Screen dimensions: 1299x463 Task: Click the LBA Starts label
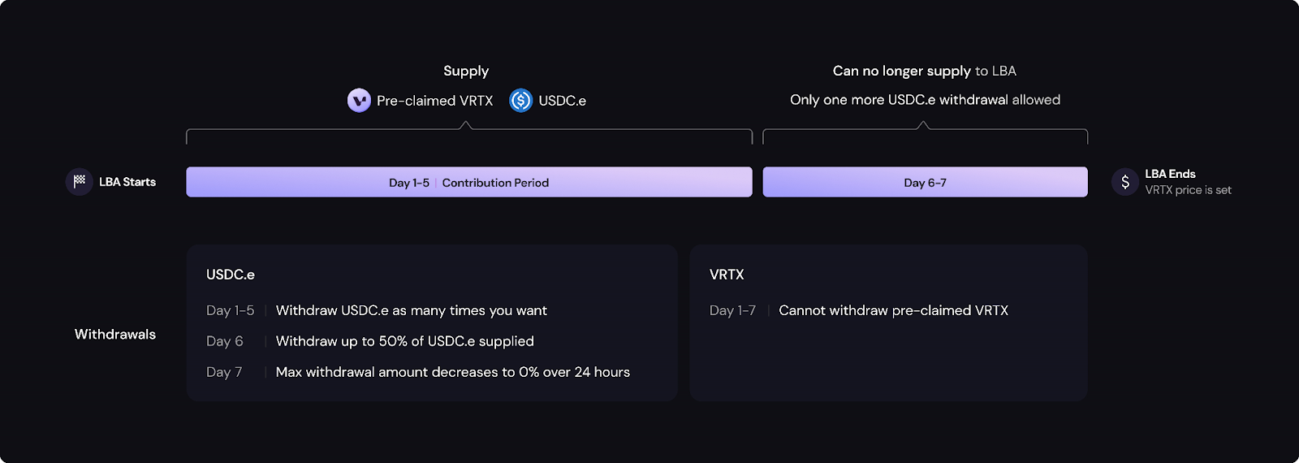[127, 182]
